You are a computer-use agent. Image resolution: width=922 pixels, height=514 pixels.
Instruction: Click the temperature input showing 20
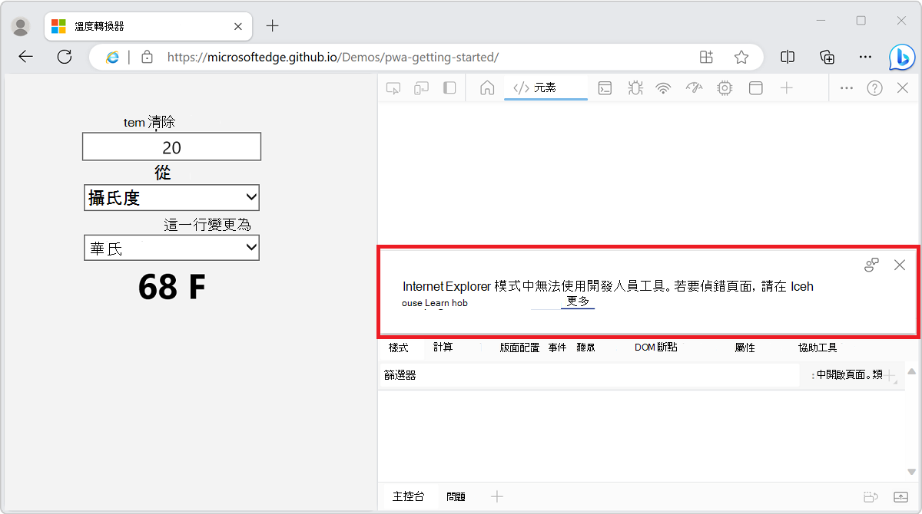pos(171,147)
